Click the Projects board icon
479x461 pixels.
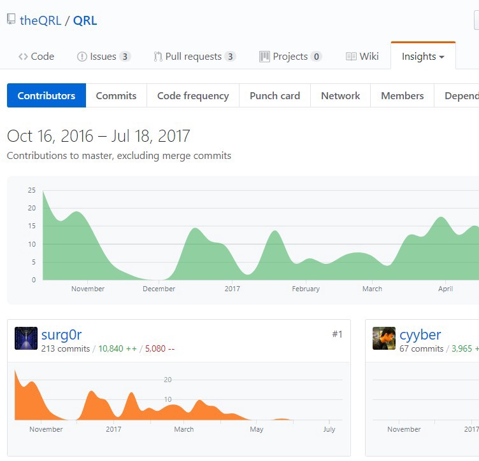(x=264, y=57)
